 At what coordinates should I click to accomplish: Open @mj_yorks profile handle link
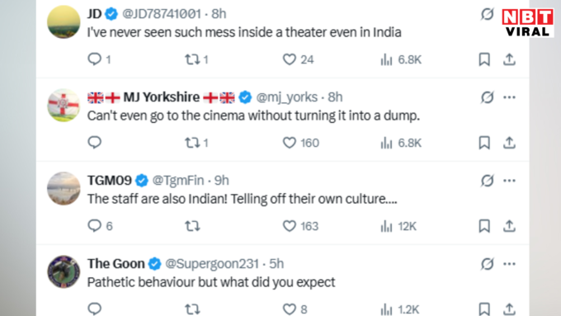[x=286, y=97]
